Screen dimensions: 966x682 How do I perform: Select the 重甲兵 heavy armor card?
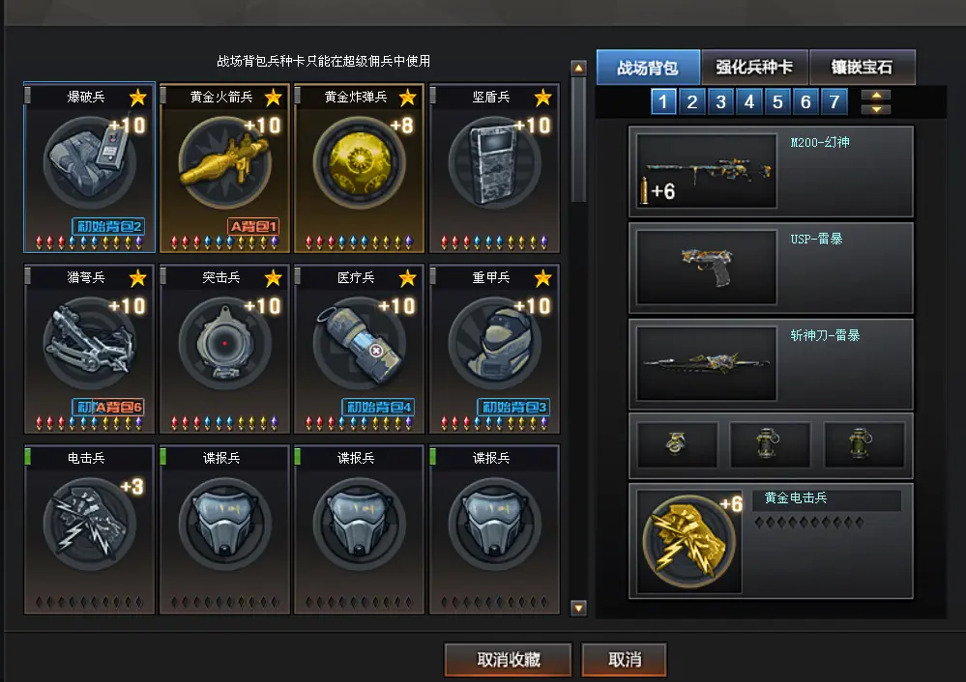494,349
